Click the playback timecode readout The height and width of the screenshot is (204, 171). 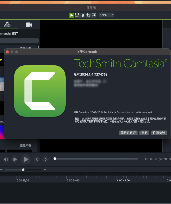[x=158, y=159]
